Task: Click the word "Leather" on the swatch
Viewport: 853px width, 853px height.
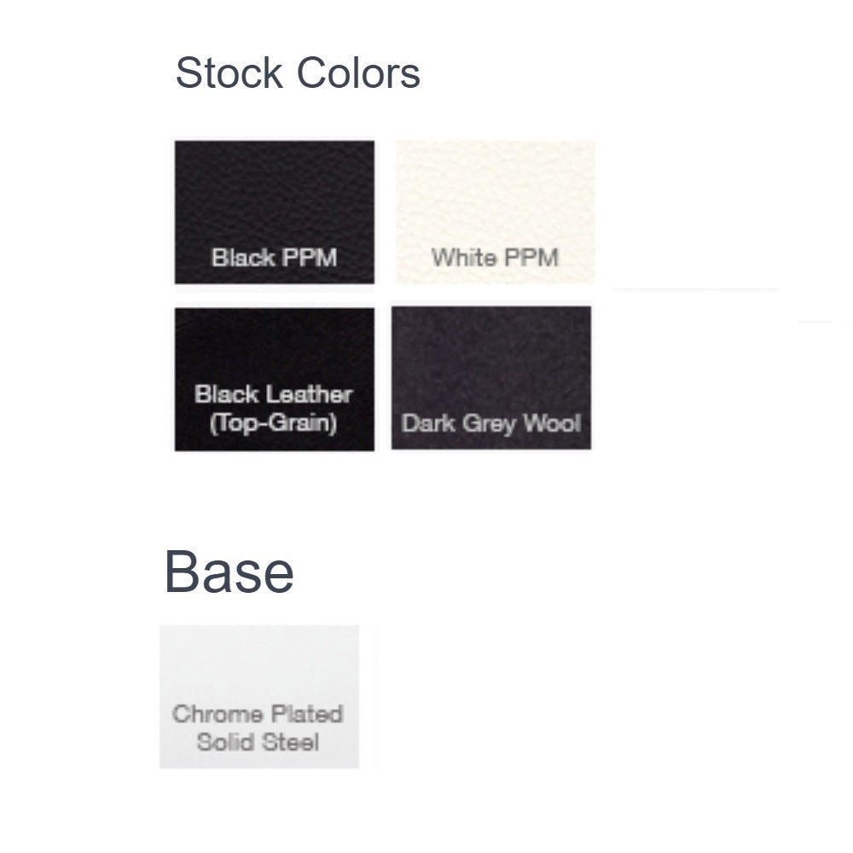Action: coord(311,395)
